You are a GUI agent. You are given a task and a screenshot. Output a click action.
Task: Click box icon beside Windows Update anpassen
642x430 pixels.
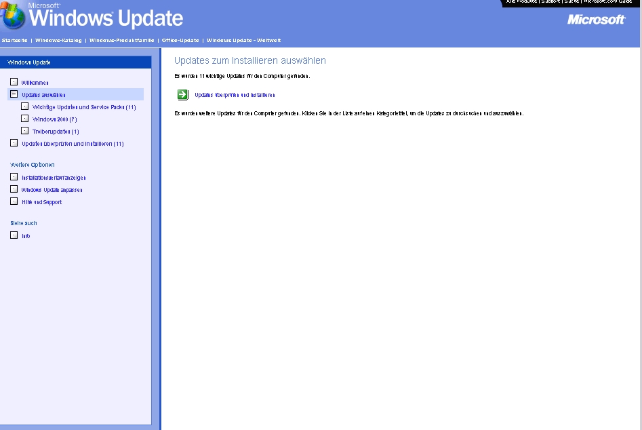[x=14, y=189]
